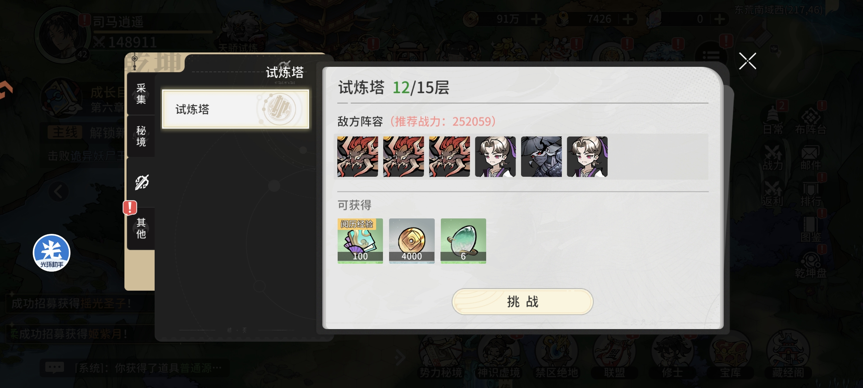
Task: Click the left arrow chevron on map
Action: click(x=59, y=192)
